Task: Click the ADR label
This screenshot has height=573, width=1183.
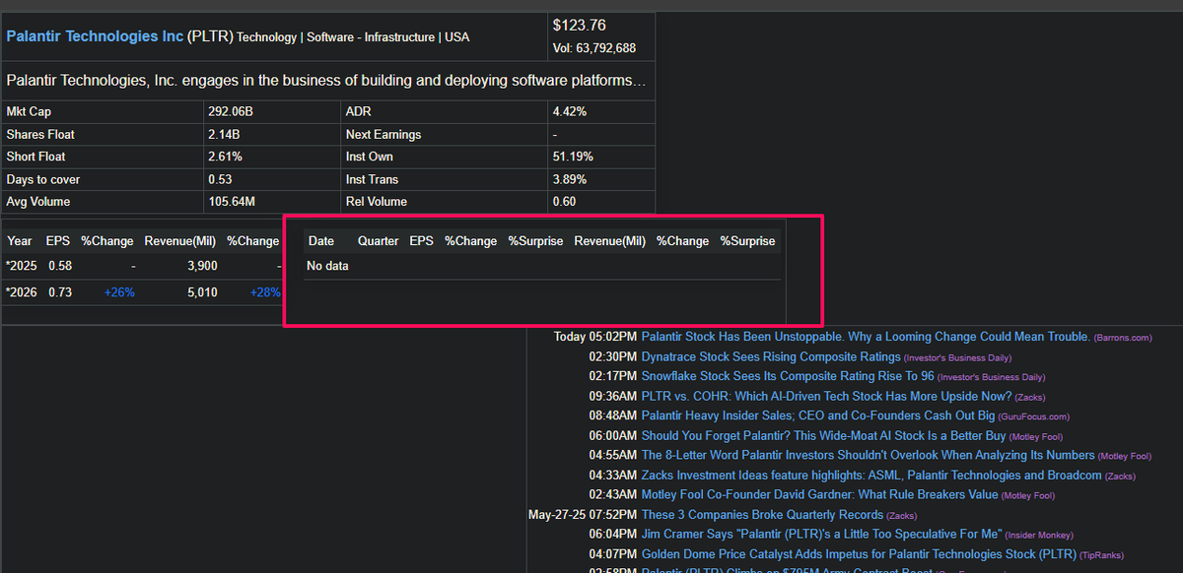Action: point(359,112)
